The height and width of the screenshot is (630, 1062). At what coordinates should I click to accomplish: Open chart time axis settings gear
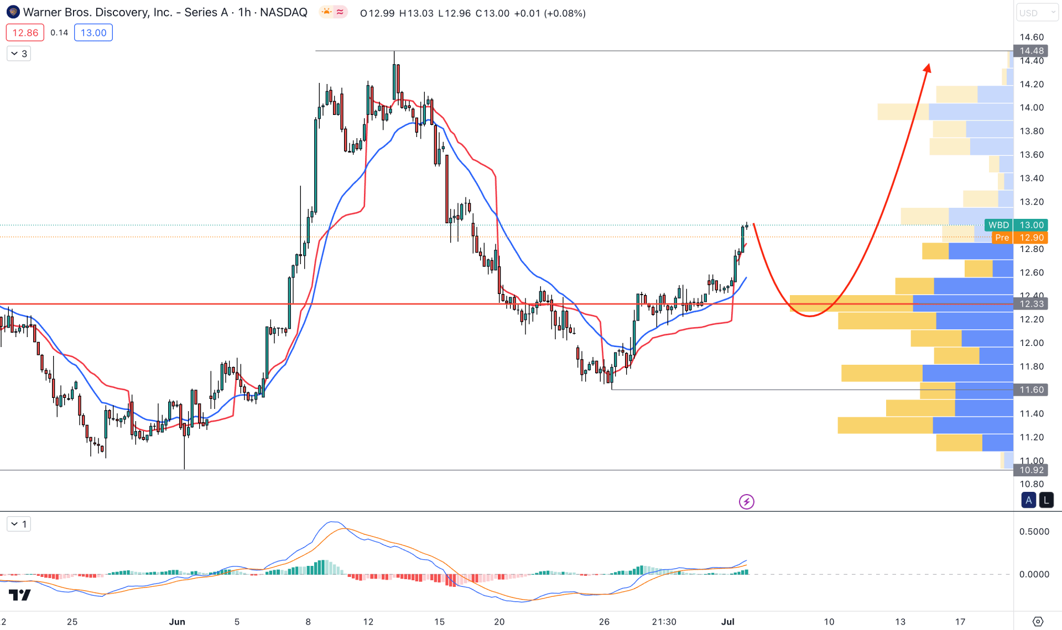tap(1038, 622)
